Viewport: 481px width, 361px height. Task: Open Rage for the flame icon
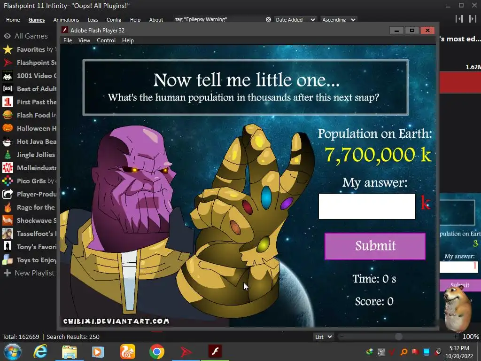tap(8, 207)
